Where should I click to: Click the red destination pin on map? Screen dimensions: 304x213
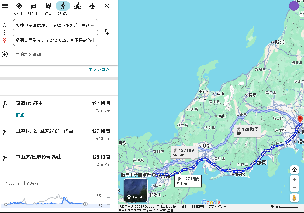click(300, 119)
